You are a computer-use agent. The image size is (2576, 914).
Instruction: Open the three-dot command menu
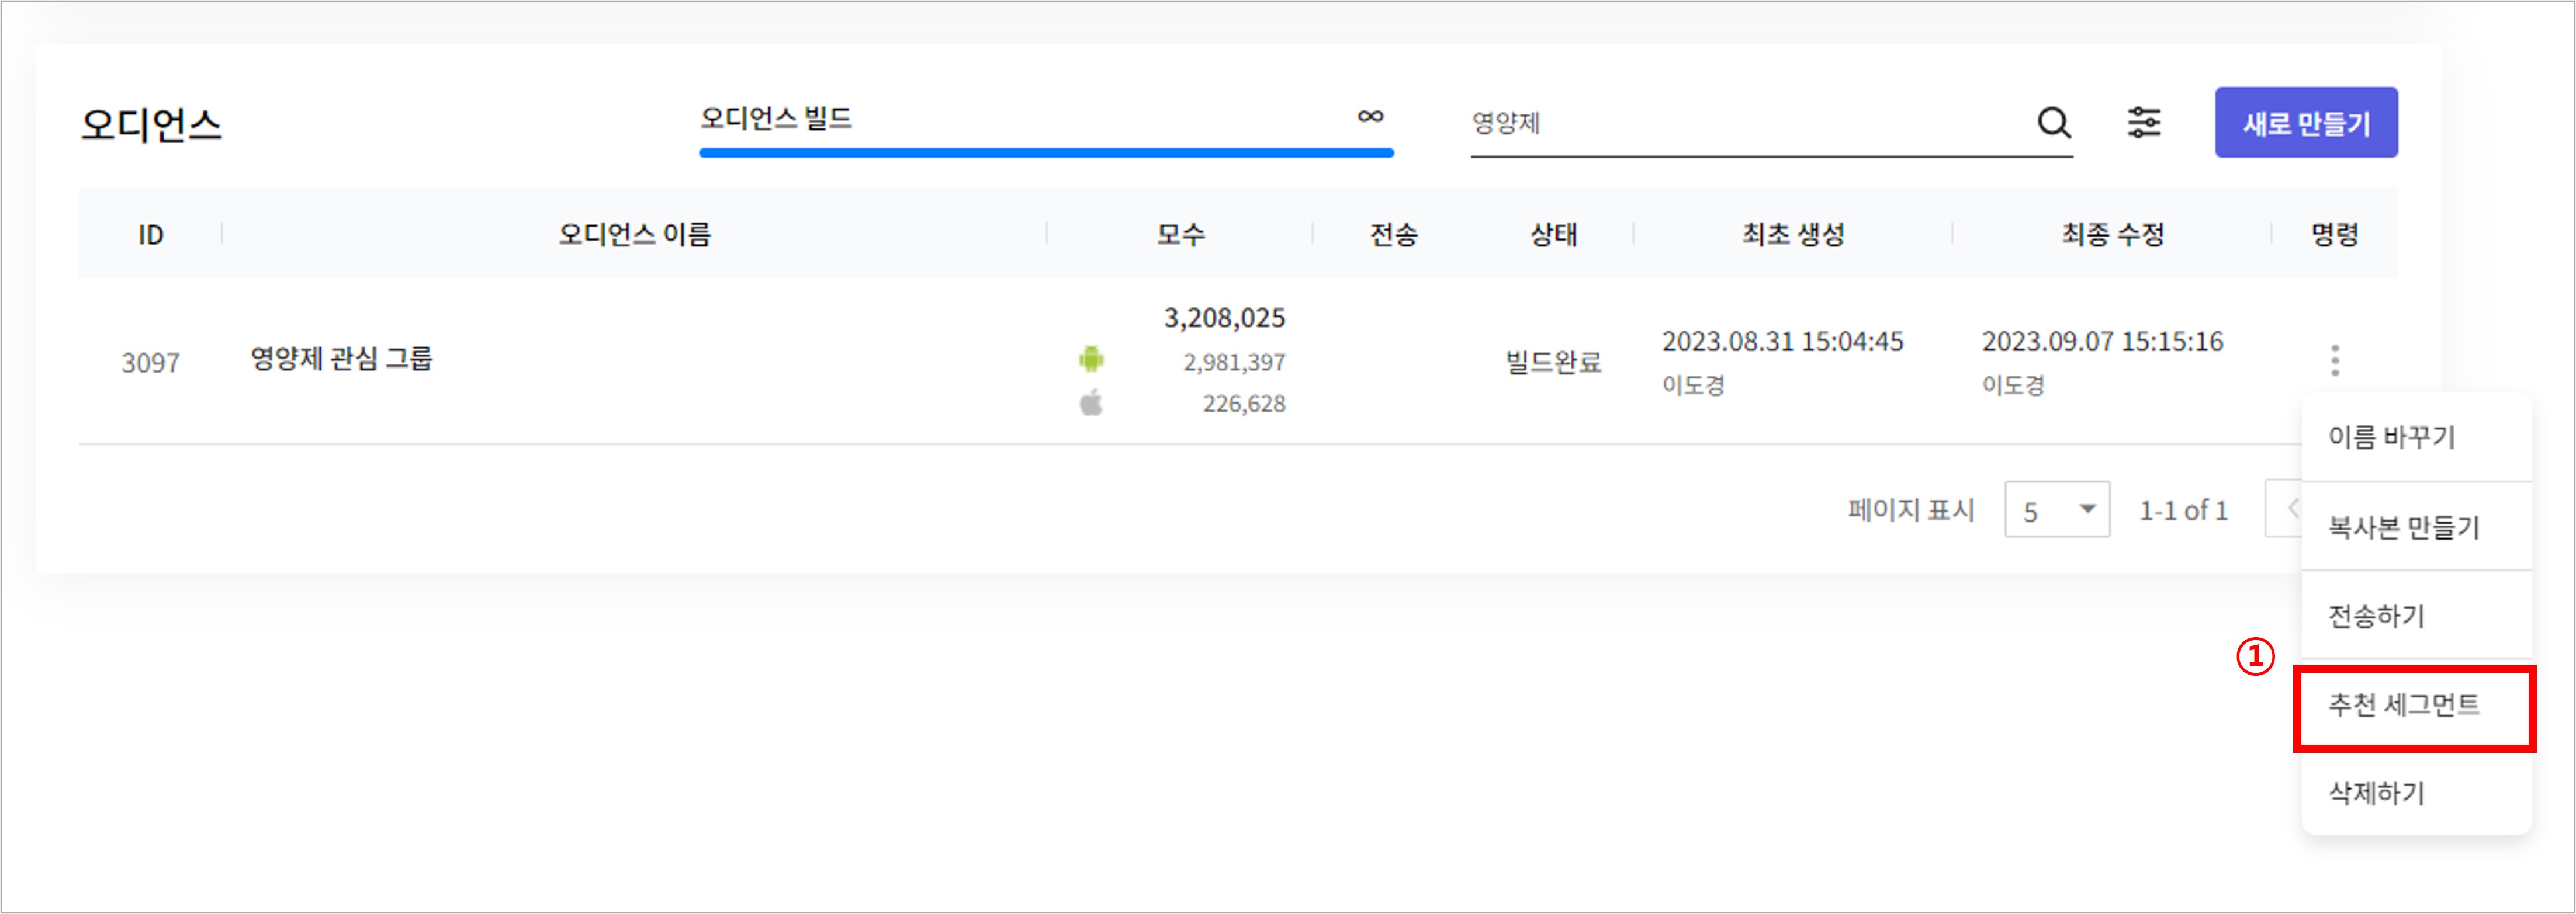click(2335, 360)
